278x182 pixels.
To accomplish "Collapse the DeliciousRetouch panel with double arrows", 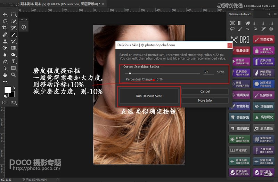I will click(x=269, y=14).
